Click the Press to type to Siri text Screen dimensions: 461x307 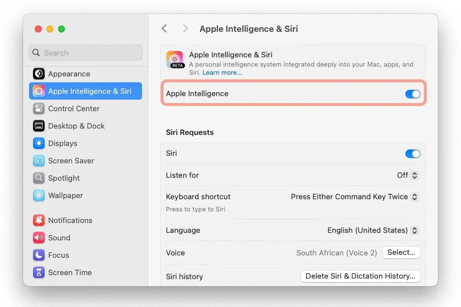pos(196,209)
